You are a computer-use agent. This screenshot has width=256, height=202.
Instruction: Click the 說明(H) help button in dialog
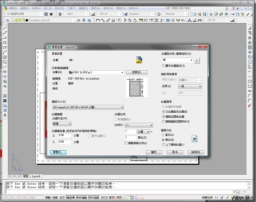[x=196, y=152]
